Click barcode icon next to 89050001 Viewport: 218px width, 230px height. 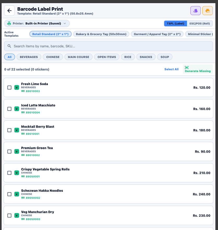23,176
